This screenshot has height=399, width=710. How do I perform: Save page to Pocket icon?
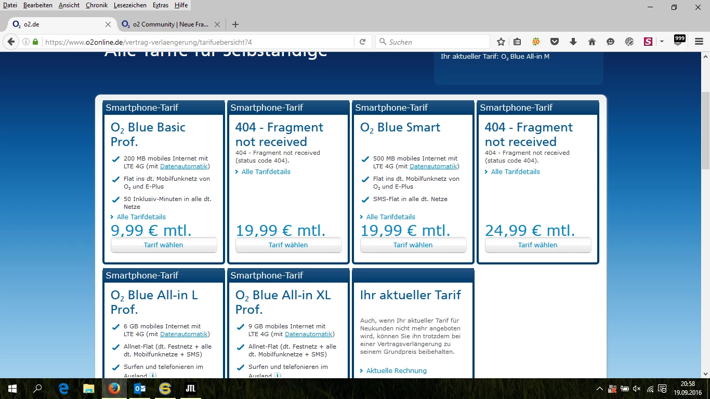point(555,42)
